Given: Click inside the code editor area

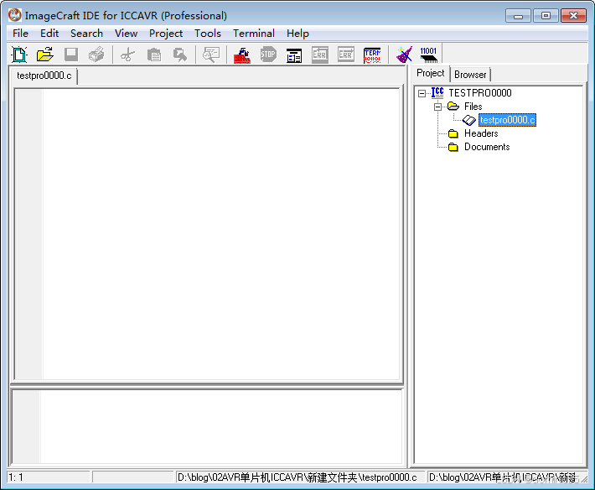Looking at the screenshot, I should pos(221,233).
